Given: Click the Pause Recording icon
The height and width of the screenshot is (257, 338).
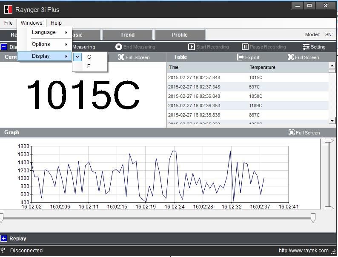Looking at the screenshot, I should [x=245, y=47].
